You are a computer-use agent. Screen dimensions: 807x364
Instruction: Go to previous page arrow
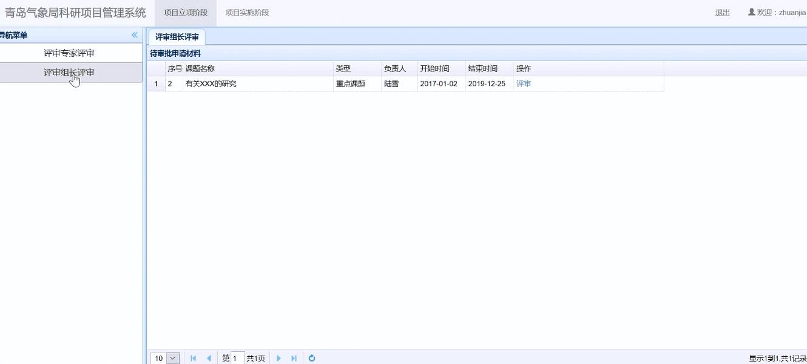(x=209, y=359)
